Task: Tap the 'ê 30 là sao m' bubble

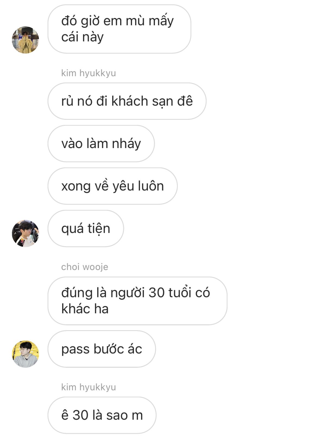Action: tap(102, 415)
